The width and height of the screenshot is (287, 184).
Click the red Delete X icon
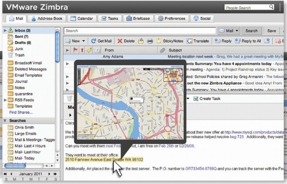(x=119, y=41)
